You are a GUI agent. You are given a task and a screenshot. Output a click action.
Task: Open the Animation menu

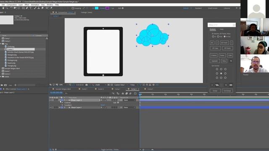35,5
